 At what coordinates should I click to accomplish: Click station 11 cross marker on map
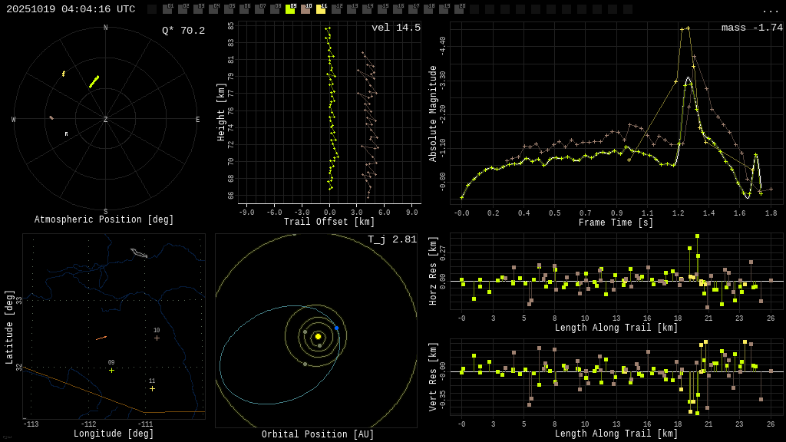(x=152, y=388)
